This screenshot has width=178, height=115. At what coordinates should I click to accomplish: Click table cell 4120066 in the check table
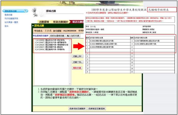pyautogui.click(x=110, y=41)
